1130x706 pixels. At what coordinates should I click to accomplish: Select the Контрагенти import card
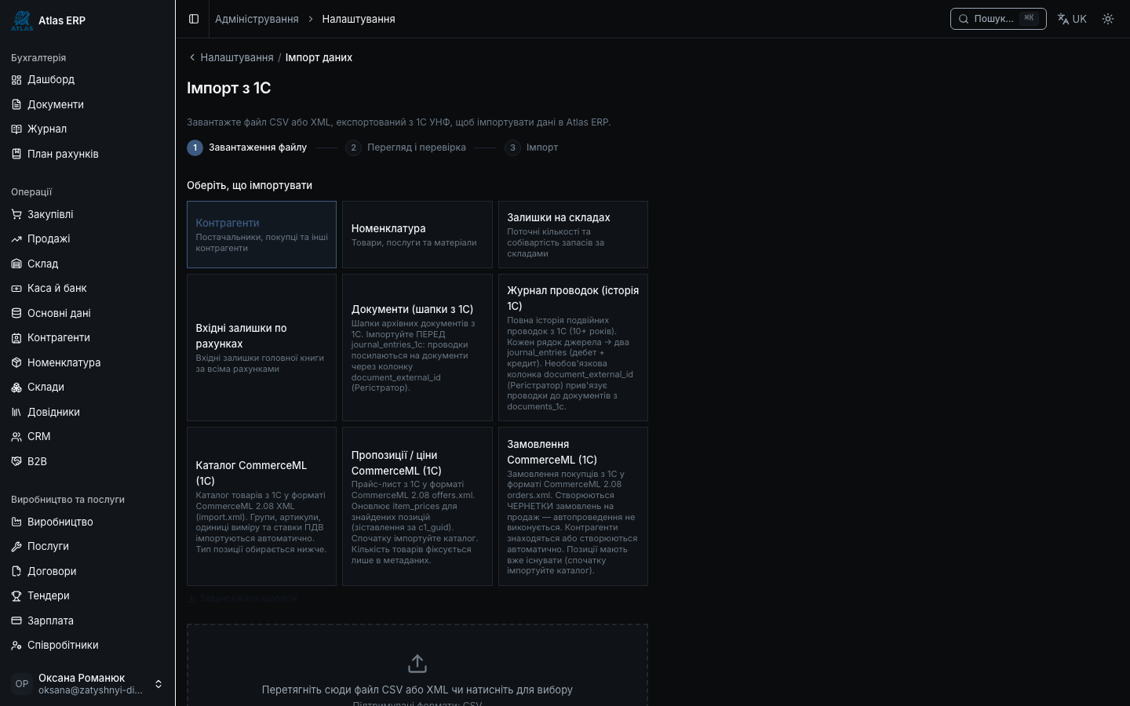261,235
